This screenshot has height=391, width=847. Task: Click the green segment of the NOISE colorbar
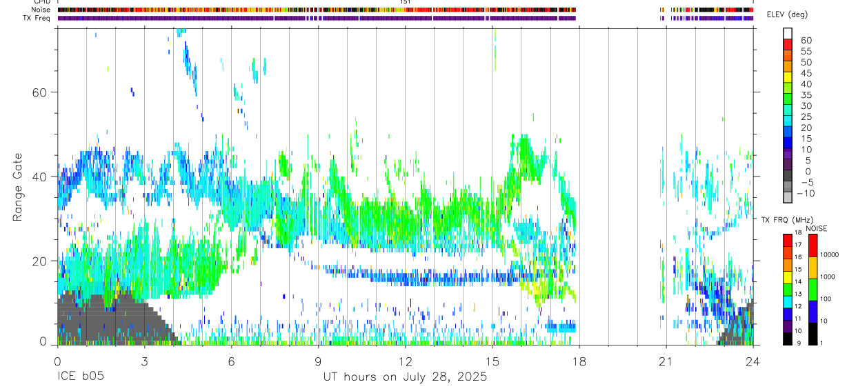coord(813,290)
